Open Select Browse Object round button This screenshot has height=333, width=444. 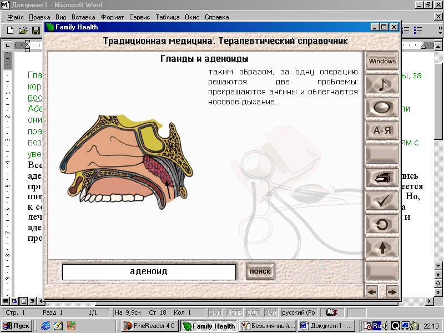(x=438, y=283)
